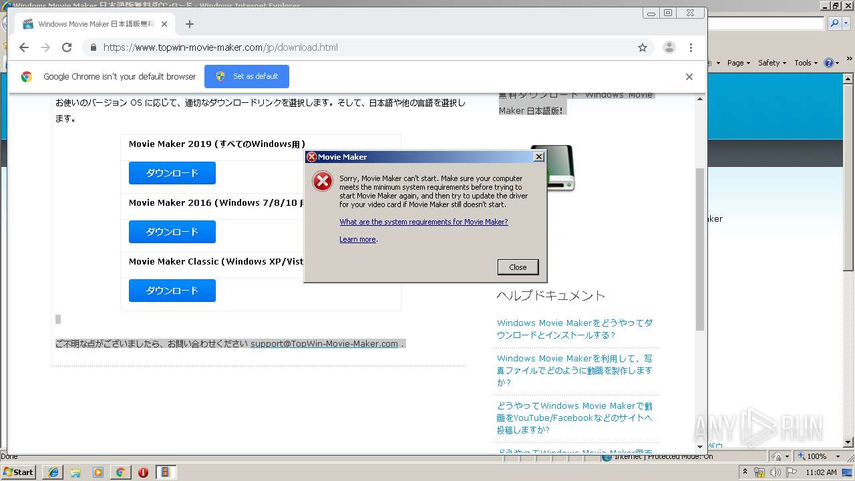The image size is (855, 481).
Task: Expand the IE search provider dropdown
Action: 845,23
